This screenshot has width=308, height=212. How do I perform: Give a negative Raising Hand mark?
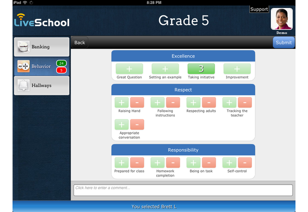point(137,102)
